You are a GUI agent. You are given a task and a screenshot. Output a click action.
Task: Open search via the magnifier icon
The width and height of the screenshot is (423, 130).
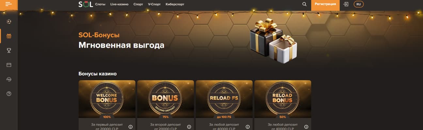(305, 4)
